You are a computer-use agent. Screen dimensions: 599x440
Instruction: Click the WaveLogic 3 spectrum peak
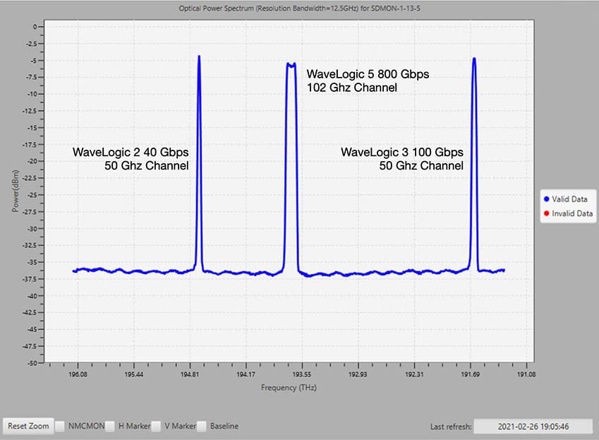pyautogui.click(x=474, y=59)
